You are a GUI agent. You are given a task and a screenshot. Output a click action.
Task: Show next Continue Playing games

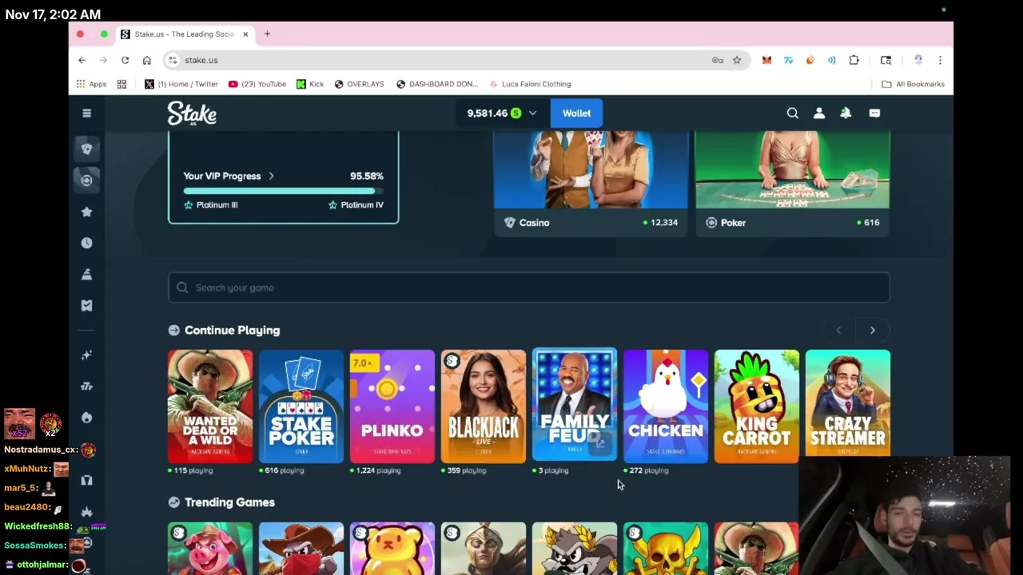coord(872,330)
